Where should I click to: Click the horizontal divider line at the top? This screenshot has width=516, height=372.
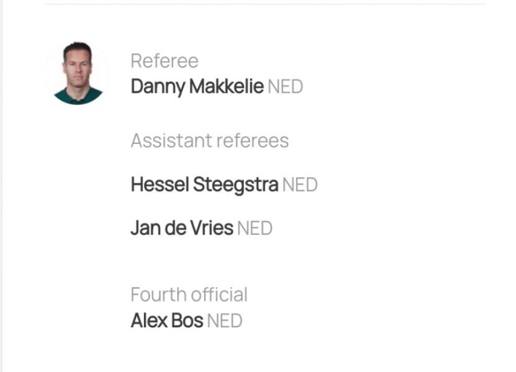click(265, 4)
